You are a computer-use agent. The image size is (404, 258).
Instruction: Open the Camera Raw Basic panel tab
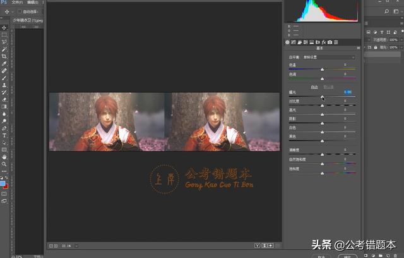coord(287,42)
